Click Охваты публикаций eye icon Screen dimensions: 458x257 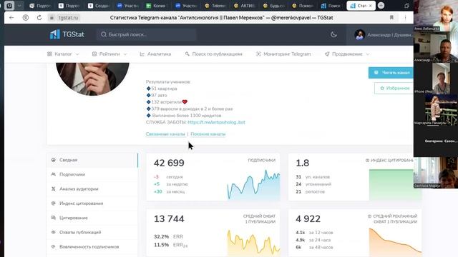pyautogui.click(x=54, y=232)
